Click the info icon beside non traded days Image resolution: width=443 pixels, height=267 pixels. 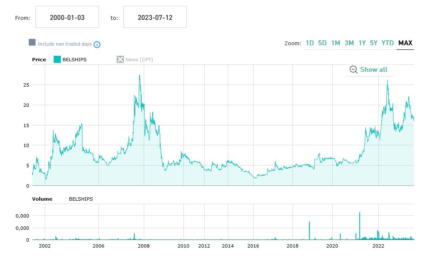point(97,44)
